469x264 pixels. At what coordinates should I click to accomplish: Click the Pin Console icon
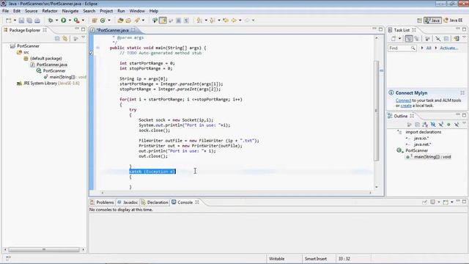coord(424,202)
